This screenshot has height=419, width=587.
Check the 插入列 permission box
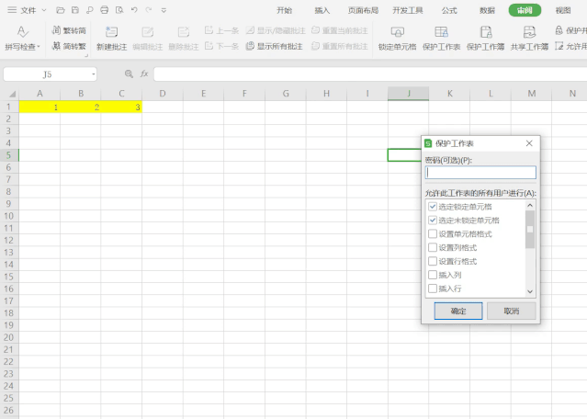pyautogui.click(x=433, y=275)
